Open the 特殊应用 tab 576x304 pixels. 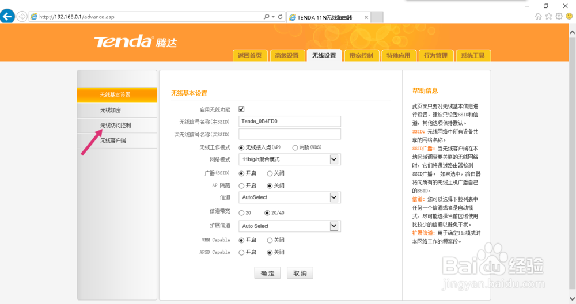[x=399, y=55]
